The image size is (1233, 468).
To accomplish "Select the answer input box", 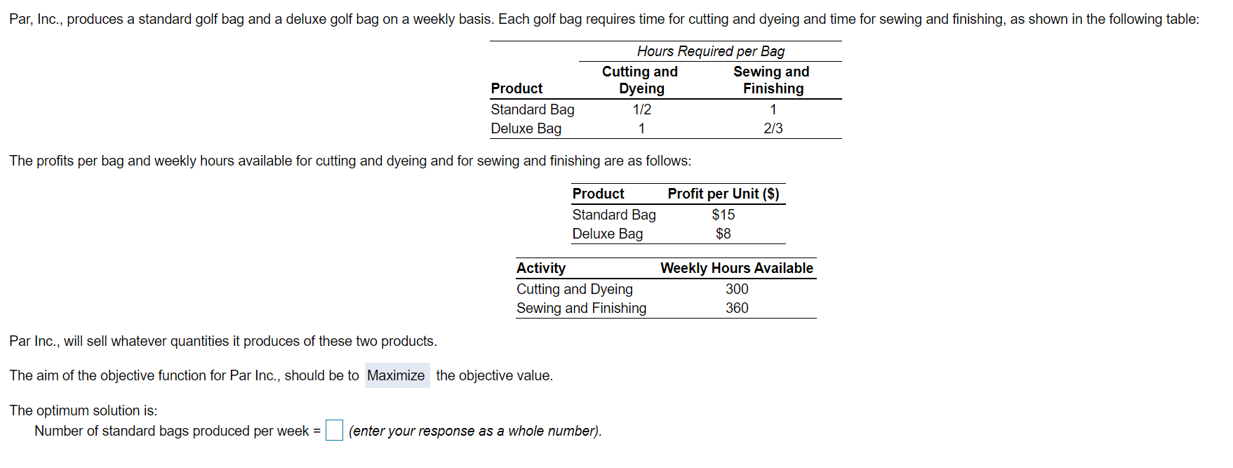I will coord(333,429).
